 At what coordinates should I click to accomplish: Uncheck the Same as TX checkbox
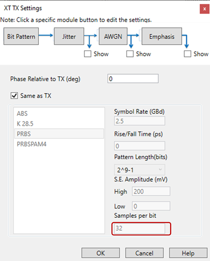[14, 96]
